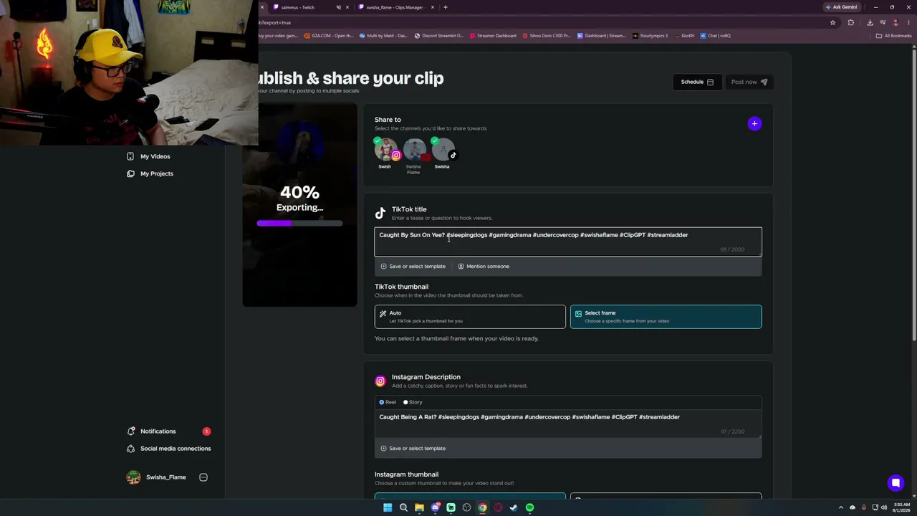The image size is (917, 516).
Task: Open the All Bookmarks folder
Action: point(894,36)
